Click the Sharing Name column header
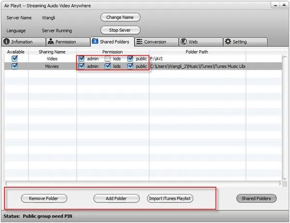The width and height of the screenshot is (290, 223). click(52, 51)
